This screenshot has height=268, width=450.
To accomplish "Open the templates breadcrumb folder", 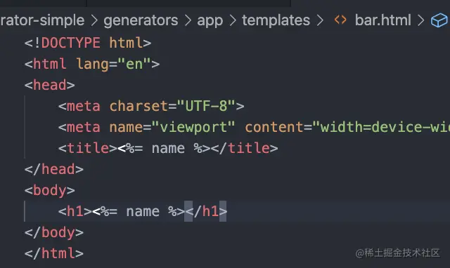I will click(x=276, y=20).
